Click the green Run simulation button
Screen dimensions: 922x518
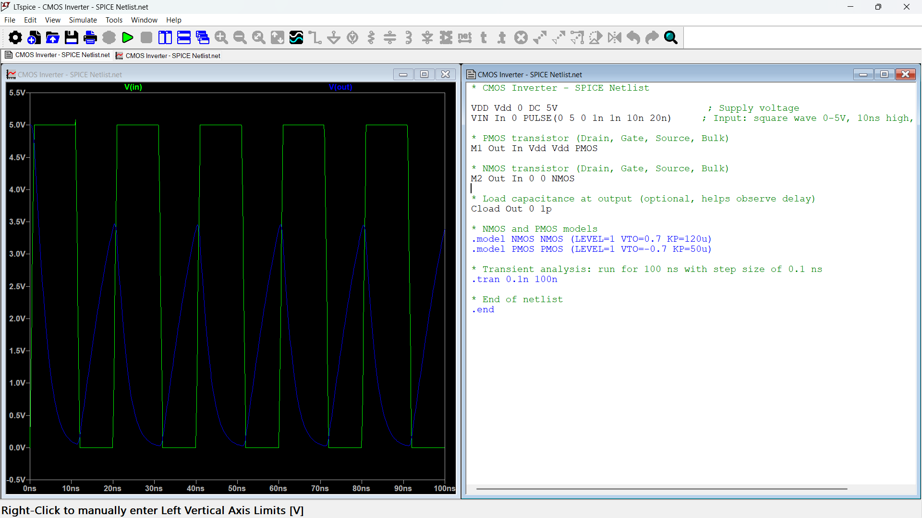click(x=128, y=37)
